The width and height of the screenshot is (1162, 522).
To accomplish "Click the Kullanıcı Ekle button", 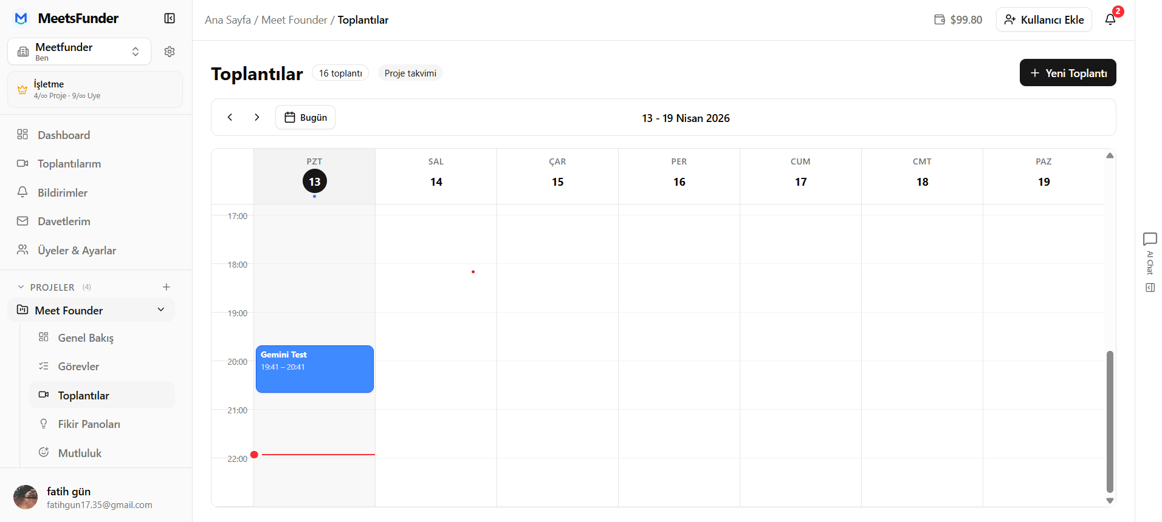I will [1043, 19].
